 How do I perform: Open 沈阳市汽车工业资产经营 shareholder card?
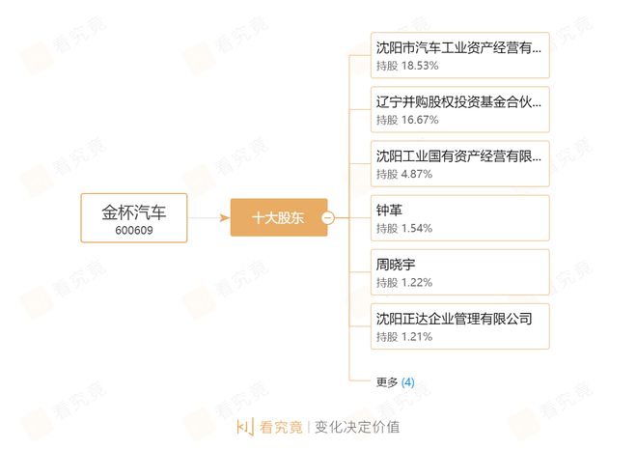[x=459, y=55]
